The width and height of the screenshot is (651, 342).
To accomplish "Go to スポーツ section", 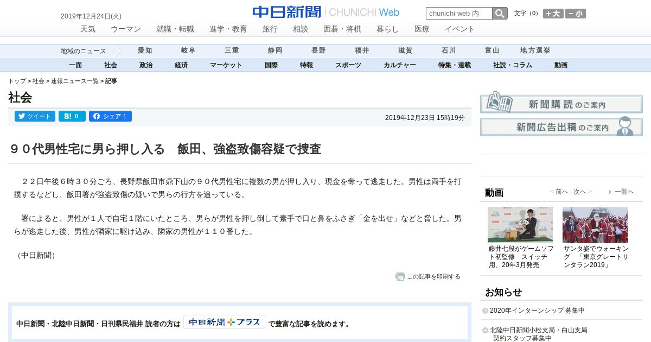I will point(348,65).
